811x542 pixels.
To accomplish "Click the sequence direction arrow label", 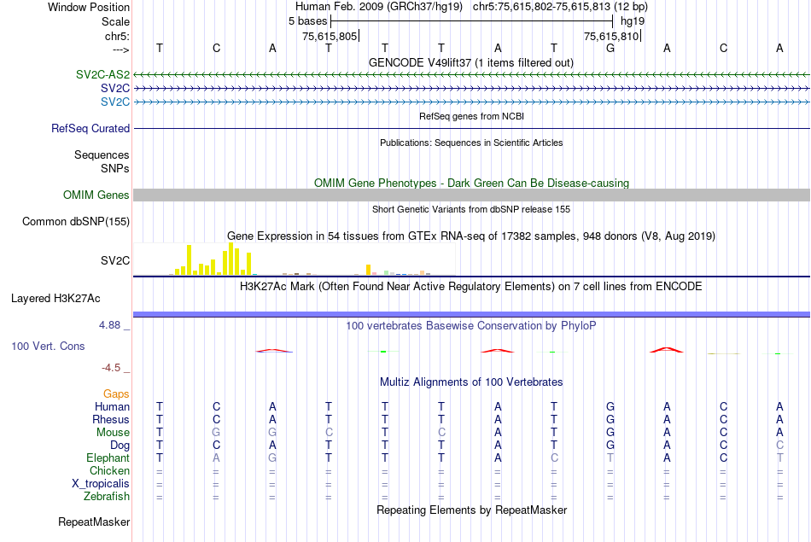I will [x=120, y=50].
